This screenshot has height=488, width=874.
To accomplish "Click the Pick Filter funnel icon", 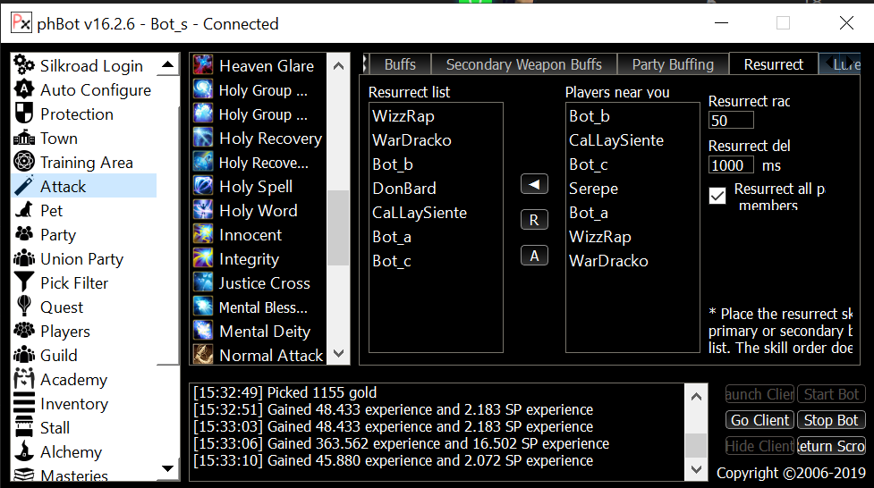I will tap(24, 283).
